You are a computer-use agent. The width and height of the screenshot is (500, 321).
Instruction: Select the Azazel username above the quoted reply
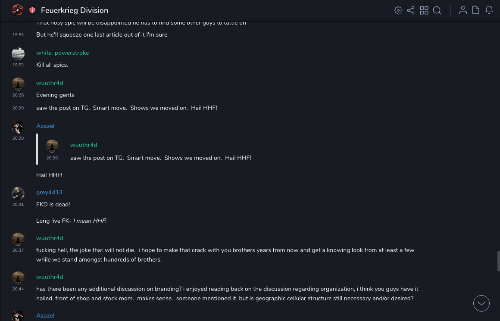point(45,126)
